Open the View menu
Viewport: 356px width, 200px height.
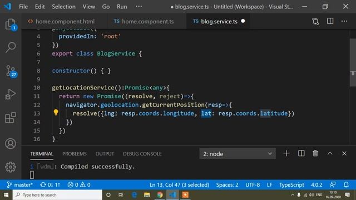tap(89, 7)
